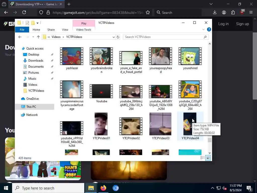The width and height of the screenshot is (257, 193).
Task: Select youspinmeincrustycamcorderfootage video
Action: click(72, 95)
